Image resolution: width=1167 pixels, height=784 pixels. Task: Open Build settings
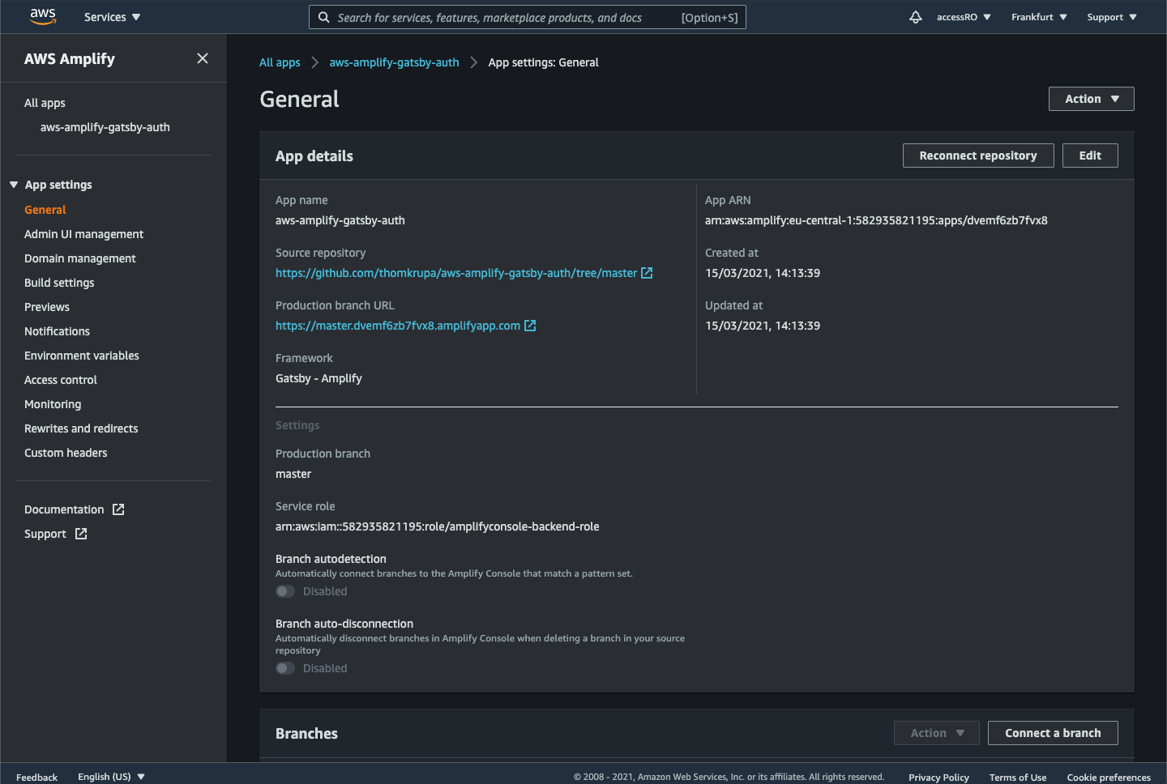59,283
